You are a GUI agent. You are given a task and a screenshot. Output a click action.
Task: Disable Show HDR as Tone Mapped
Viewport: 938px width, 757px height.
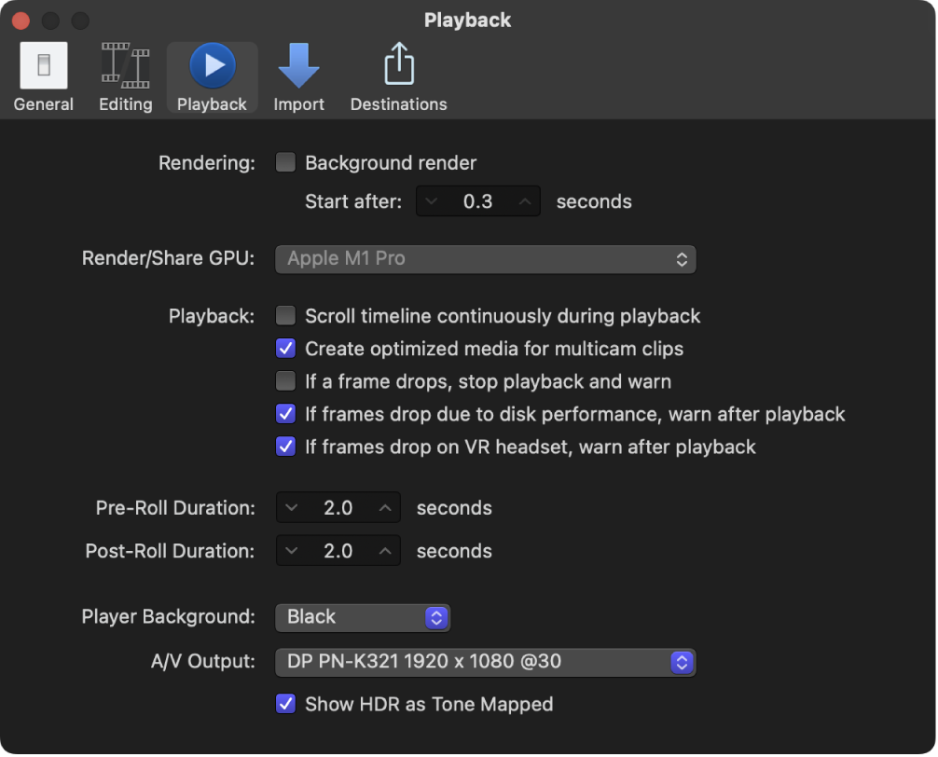(x=285, y=704)
